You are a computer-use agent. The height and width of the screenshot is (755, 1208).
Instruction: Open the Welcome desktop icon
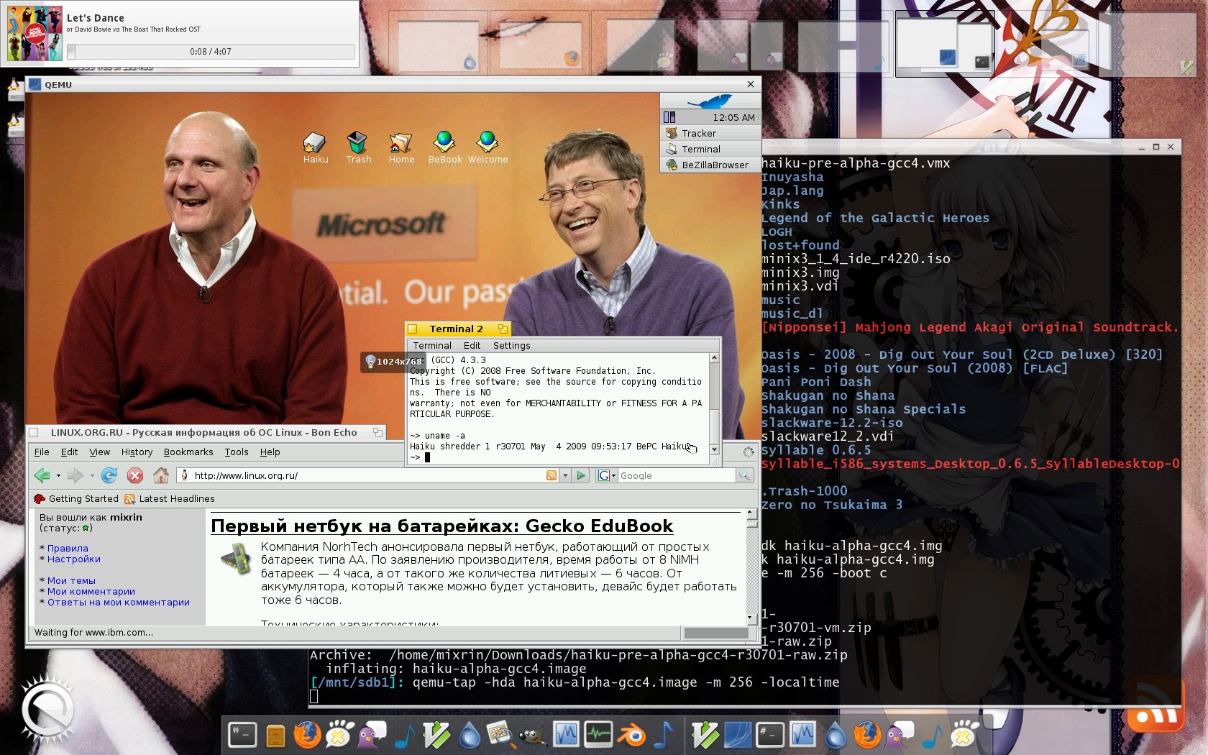(x=488, y=142)
